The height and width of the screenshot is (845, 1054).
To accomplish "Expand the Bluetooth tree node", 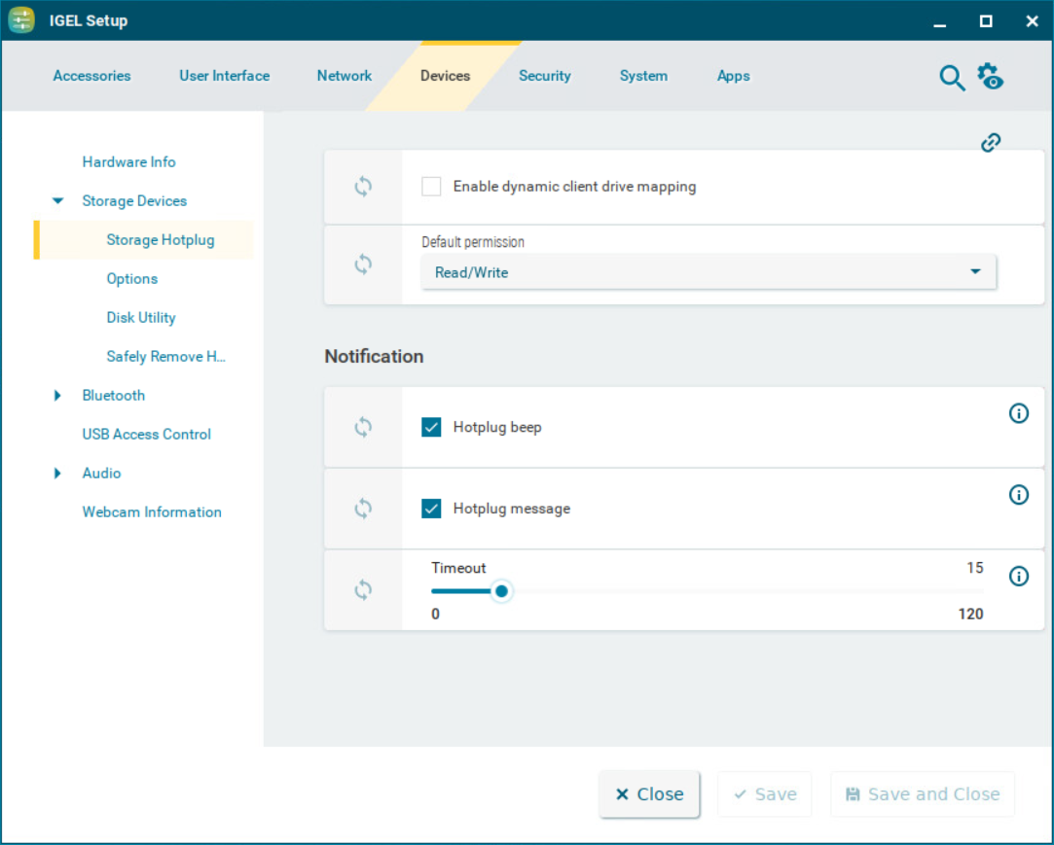I will click(x=58, y=396).
